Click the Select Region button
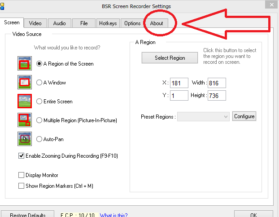This screenshot has width=279, height=217. [170, 58]
